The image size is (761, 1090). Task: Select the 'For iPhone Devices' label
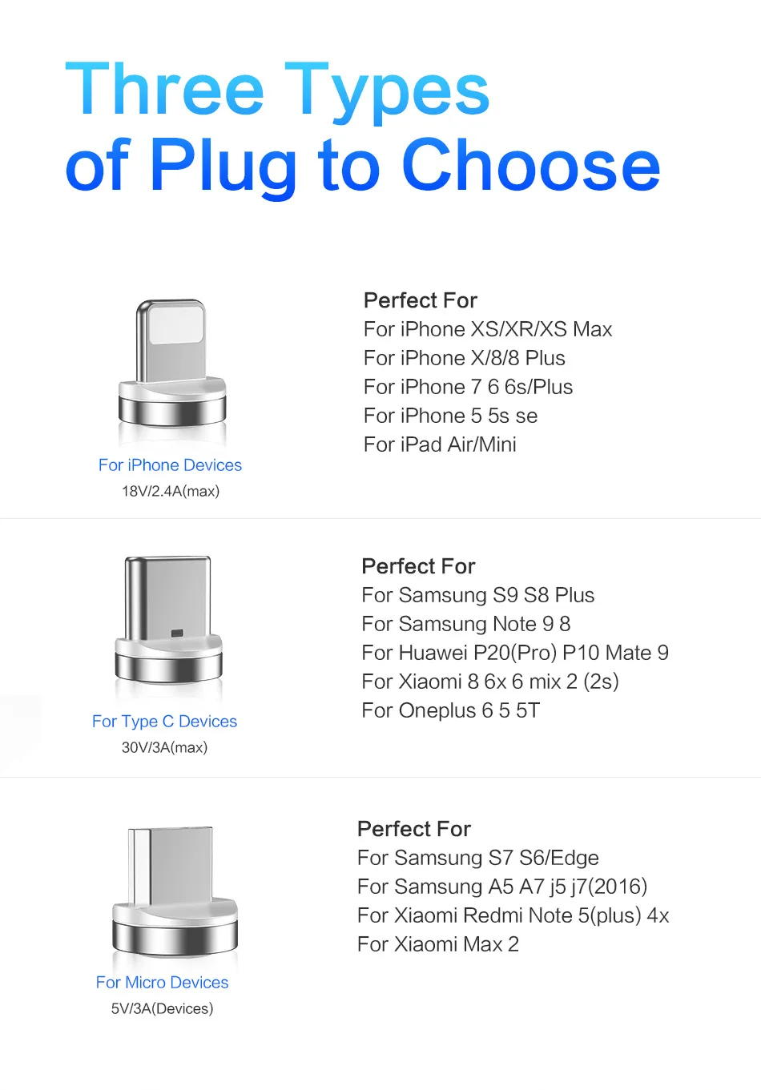coord(170,465)
